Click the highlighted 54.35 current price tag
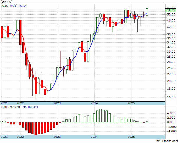 [x=171, y=10]
